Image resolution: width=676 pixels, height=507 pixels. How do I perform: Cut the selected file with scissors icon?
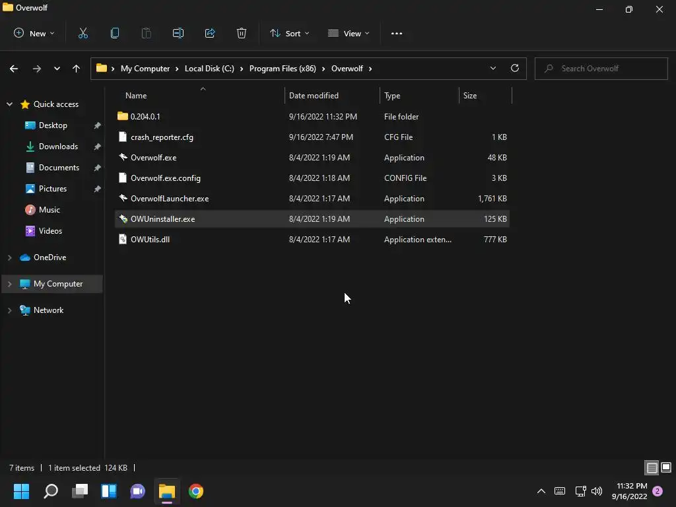pos(83,33)
